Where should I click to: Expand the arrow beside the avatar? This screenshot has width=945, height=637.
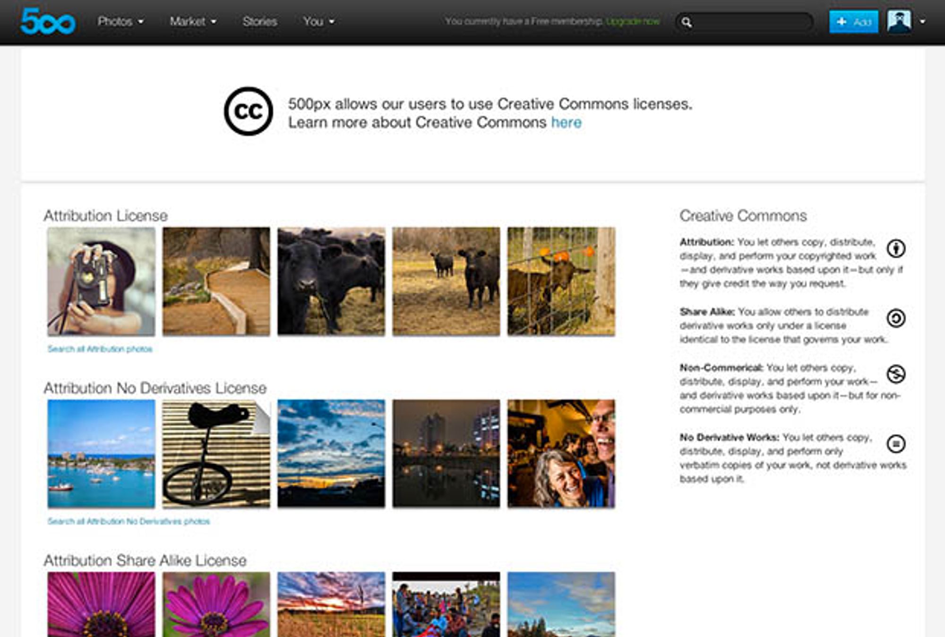click(x=922, y=22)
